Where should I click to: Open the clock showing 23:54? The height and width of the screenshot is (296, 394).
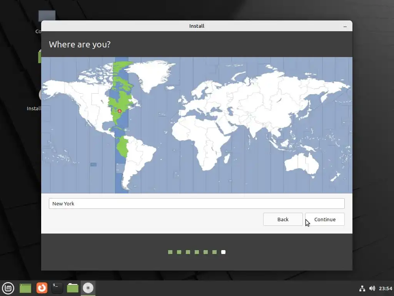(386, 288)
